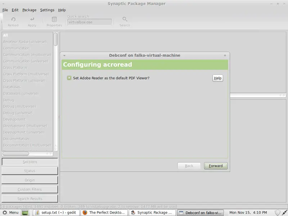288x216 pixels.
Task: Click the Help button in Debconf dialog
Action: (x=218, y=78)
